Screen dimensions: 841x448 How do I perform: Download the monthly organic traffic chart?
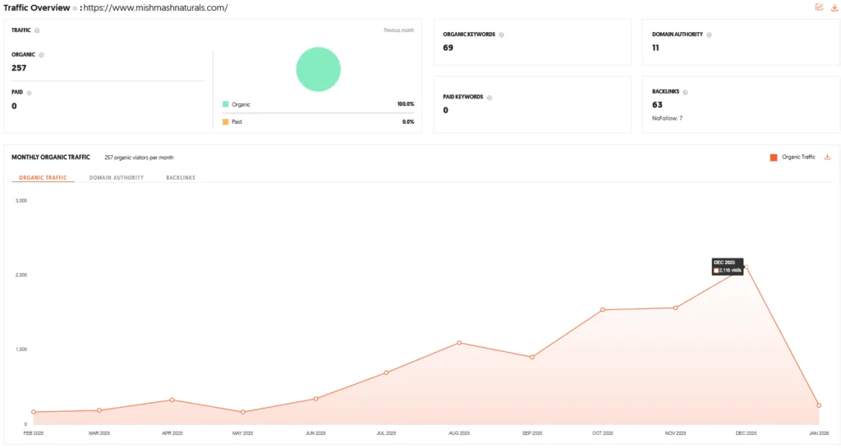[x=827, y=157]
